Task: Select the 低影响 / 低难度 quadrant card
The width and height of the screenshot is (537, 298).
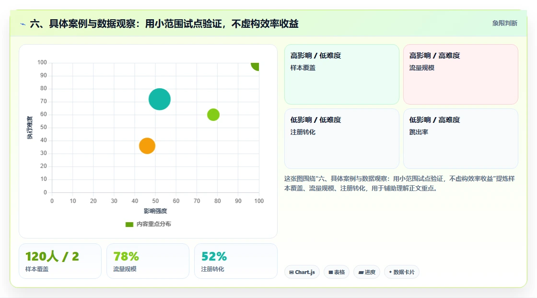Action: point(342,139)
